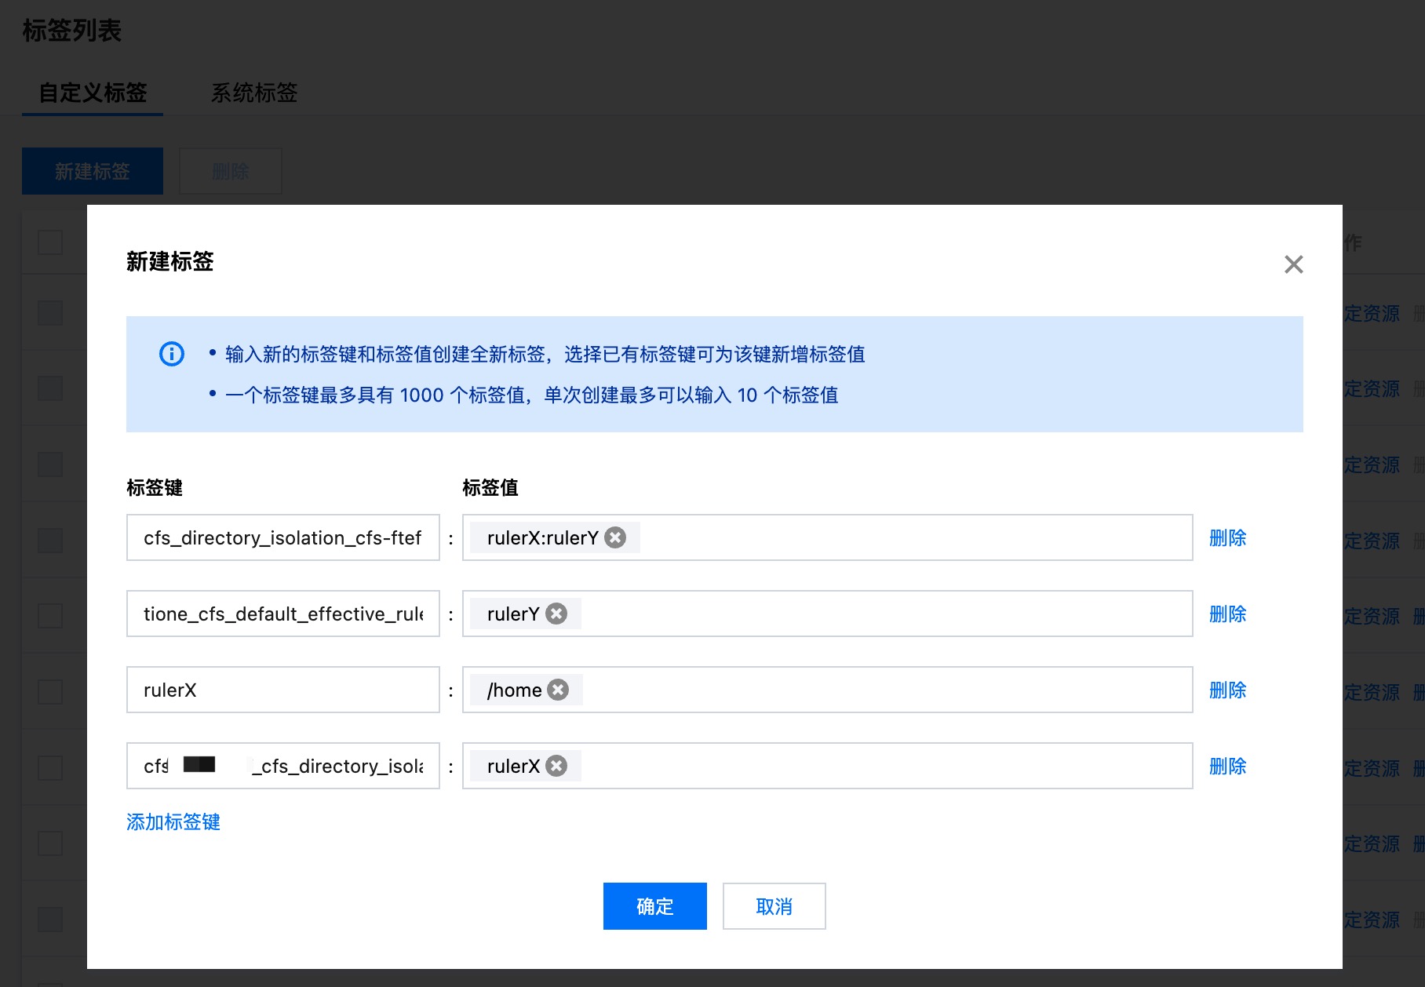Image resolution: width=1425 pixels, height=987 pixels.
Task: Remove the /home tag value chip
Action: click(x=559, y=690)
